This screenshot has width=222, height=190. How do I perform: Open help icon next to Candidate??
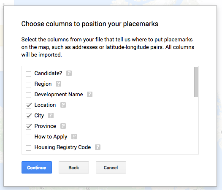(x=69, y=73)
